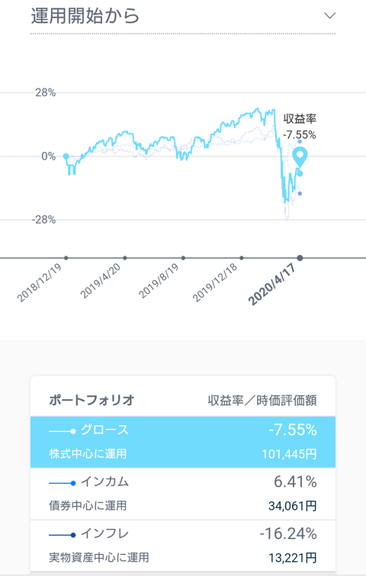Click the dark blue インフレ legend line icon
366x577 pixels.
coord(63,535)
